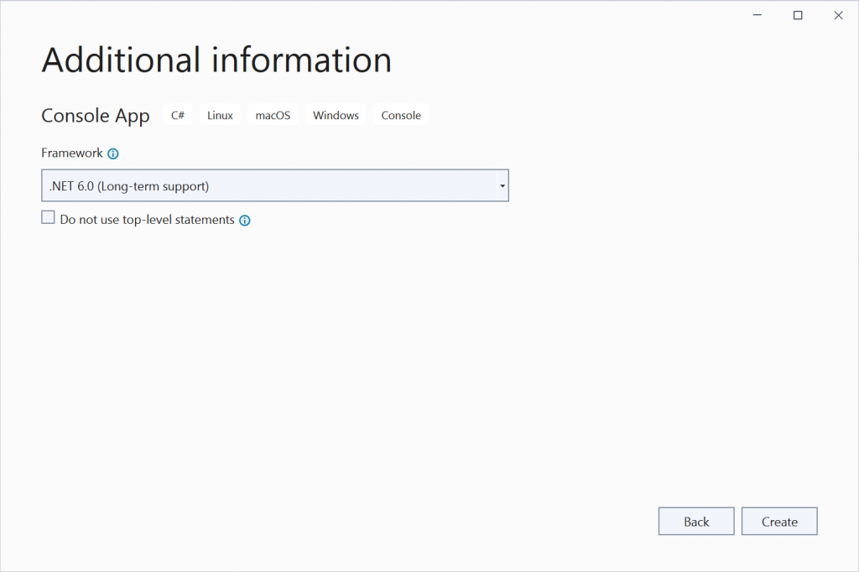
Task: Enable Do not use top-level statements checkbox
Action: 48,217
